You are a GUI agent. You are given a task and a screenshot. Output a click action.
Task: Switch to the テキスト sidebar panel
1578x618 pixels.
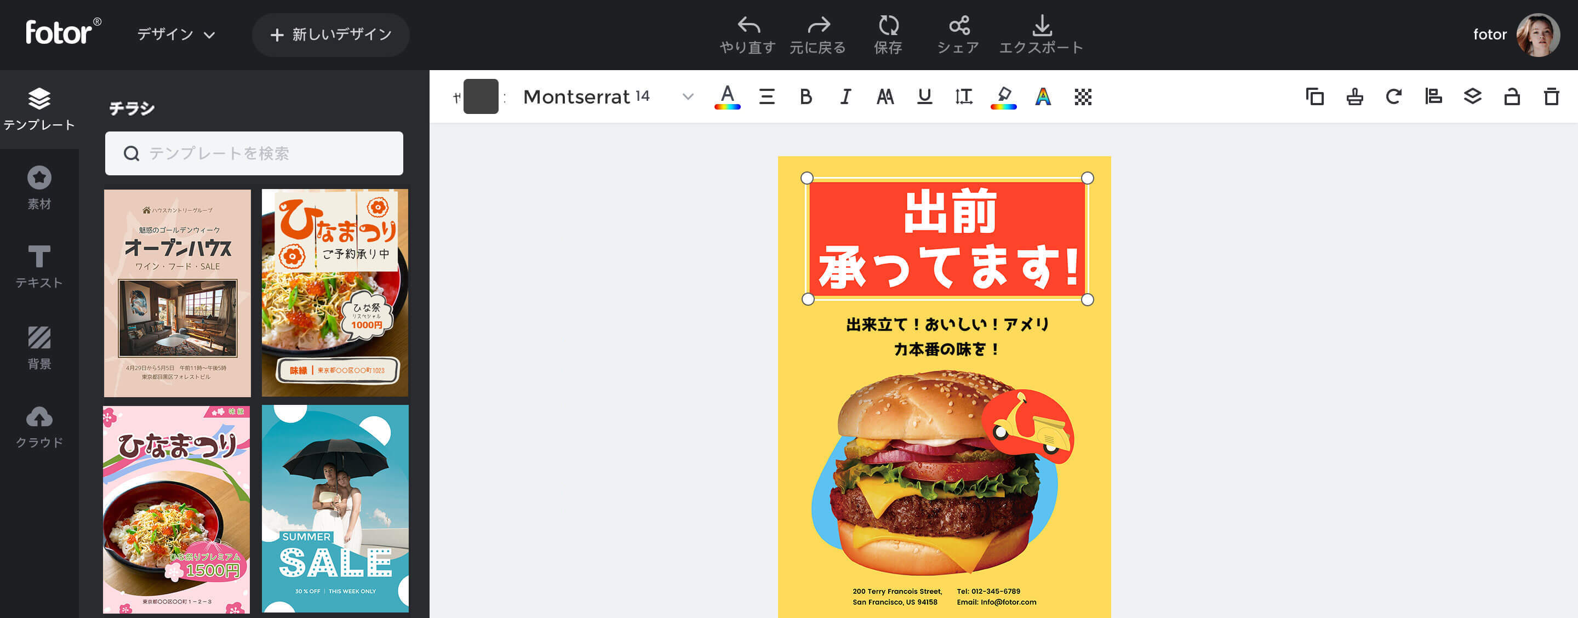(39, 266)
